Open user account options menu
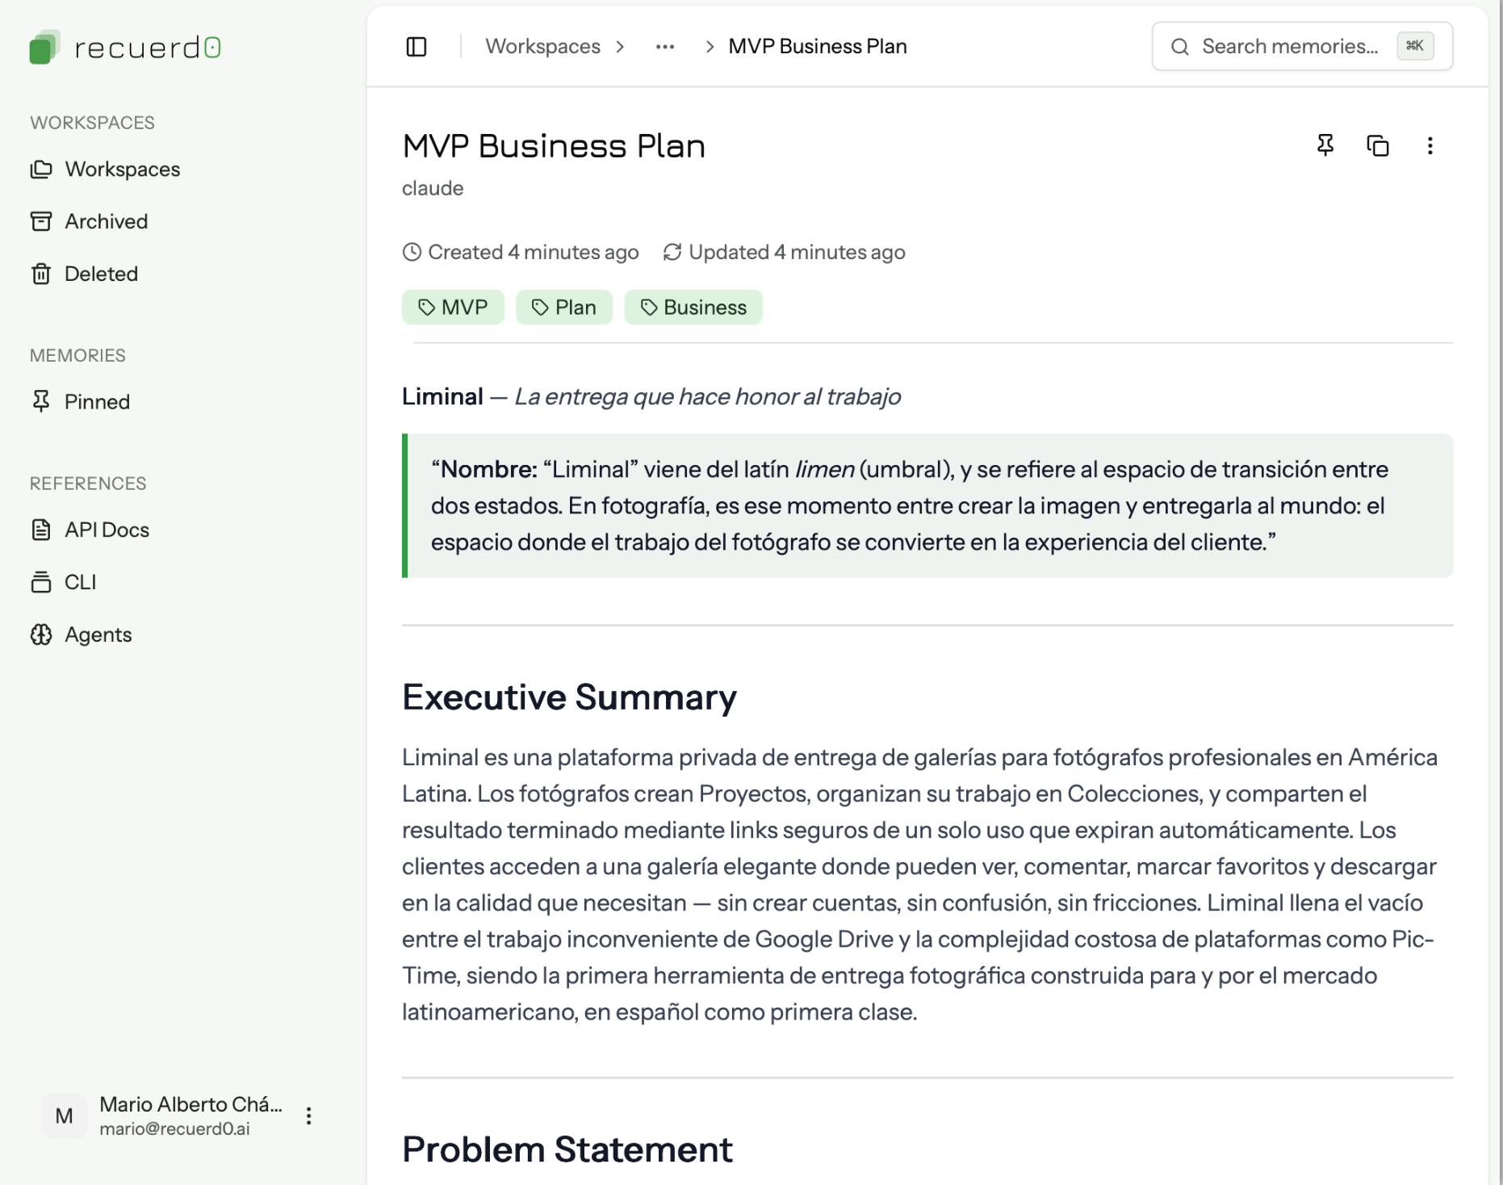Viewport: 1503px width, 1185px height. pos(308,1116)
